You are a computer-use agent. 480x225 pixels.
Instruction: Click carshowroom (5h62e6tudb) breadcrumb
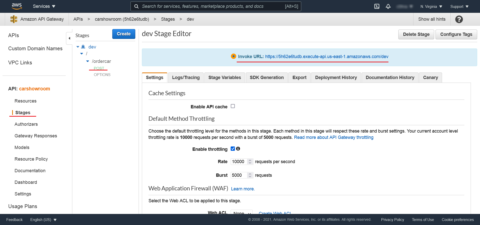coord(122,19)
